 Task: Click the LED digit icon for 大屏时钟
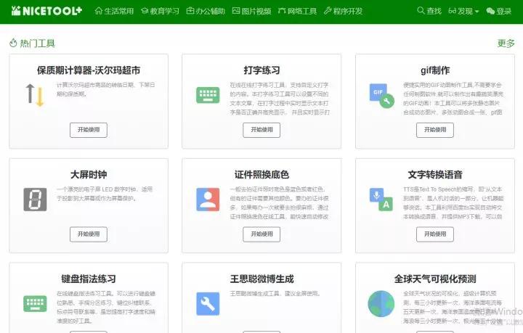pos(35,200)
